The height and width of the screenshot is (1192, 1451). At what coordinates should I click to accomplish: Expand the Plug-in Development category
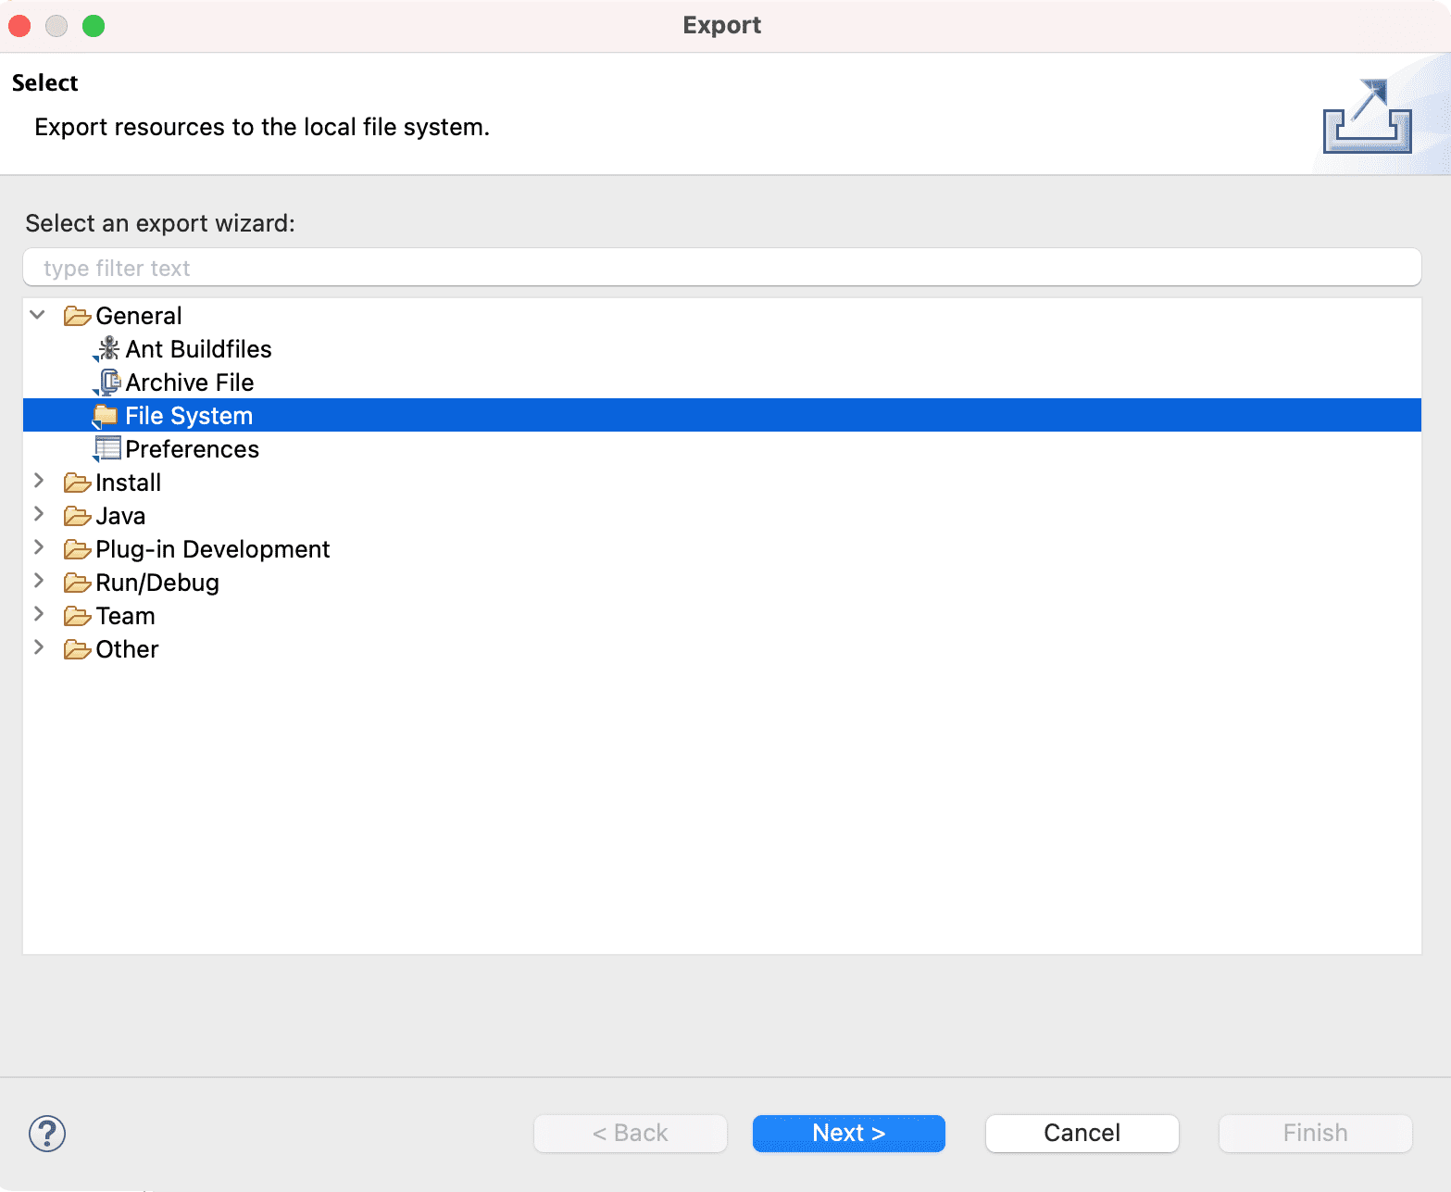coord(39,548)
